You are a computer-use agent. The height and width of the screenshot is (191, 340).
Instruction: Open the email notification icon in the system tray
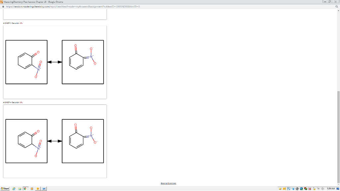click(280, 188)
